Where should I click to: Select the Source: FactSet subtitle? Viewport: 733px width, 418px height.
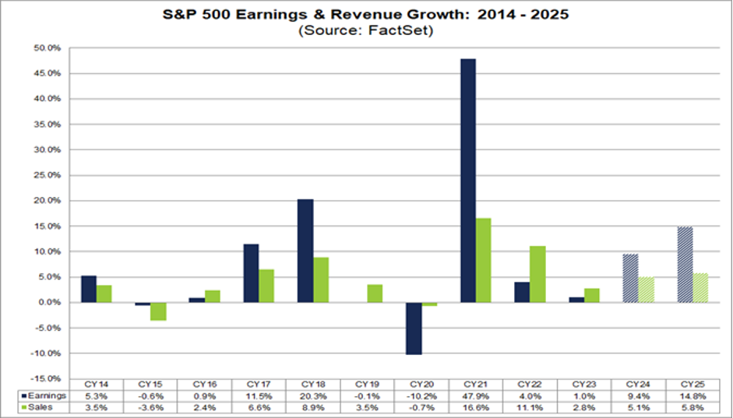[366, 30]
